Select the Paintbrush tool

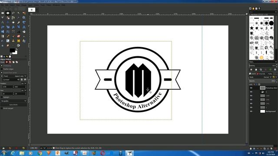pyautogui.click(x=13, y=36)
